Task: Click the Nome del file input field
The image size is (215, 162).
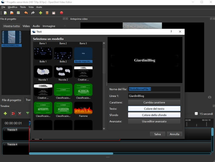Action: 154,89
